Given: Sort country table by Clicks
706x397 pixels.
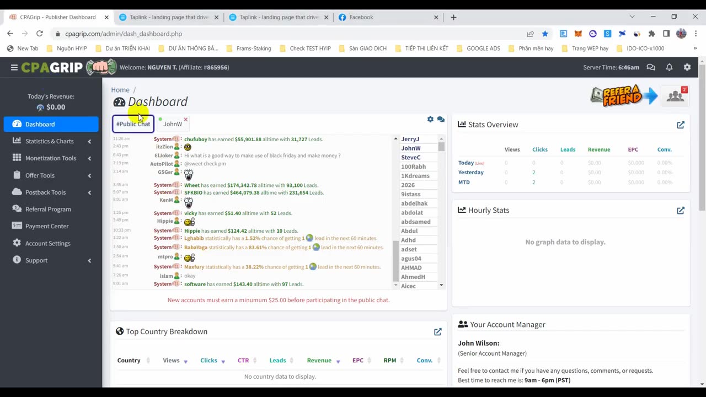Looking at the screenshot, I should coord(213,361).
